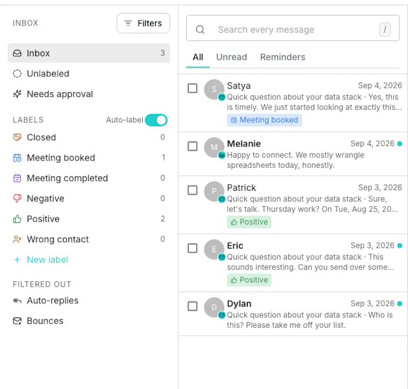Viewport: 408px width, 389px height.
Task: Select the checkbox for Satya's message
Action: [193, 88]
